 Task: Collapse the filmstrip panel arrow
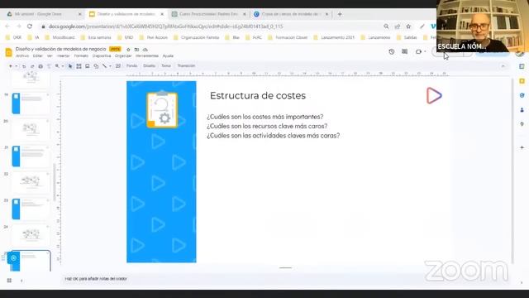point(21,281)
